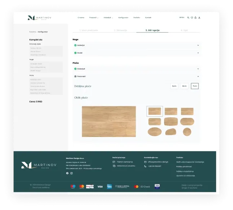
Task: Open Opšti uslovi kupovine i korišćenja link
Action: click(190, 162)
